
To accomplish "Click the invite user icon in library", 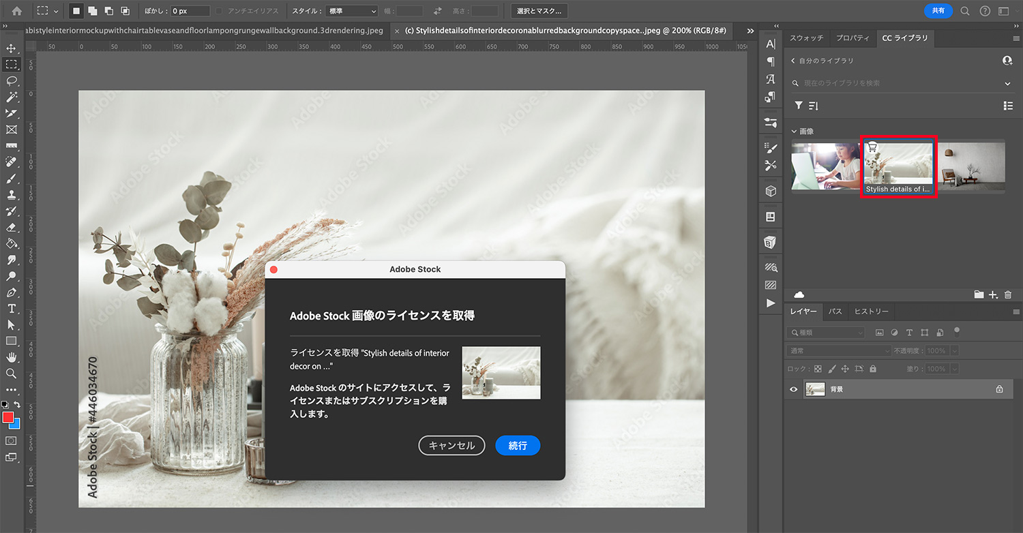I will [x=1007, y=61].
